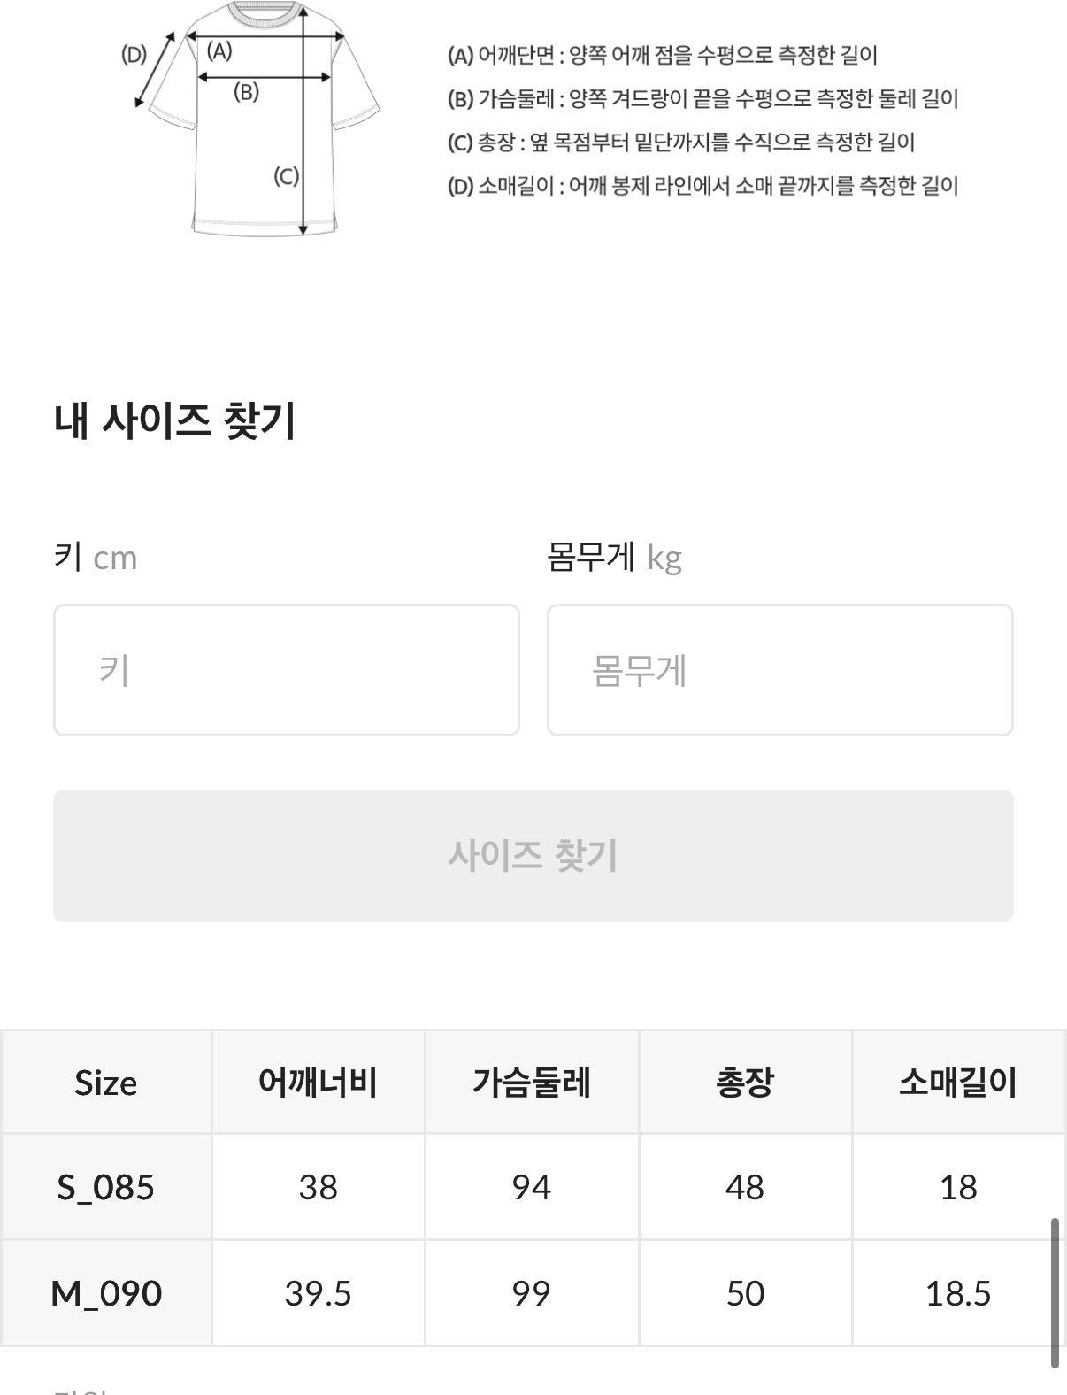The image size is (1067, 1395).
Task: Click the 94 chest value for S_085
Action: [x=531, y=1187]
